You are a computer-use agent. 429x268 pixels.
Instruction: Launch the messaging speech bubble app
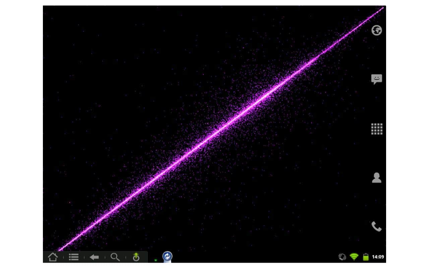(377, 79)
